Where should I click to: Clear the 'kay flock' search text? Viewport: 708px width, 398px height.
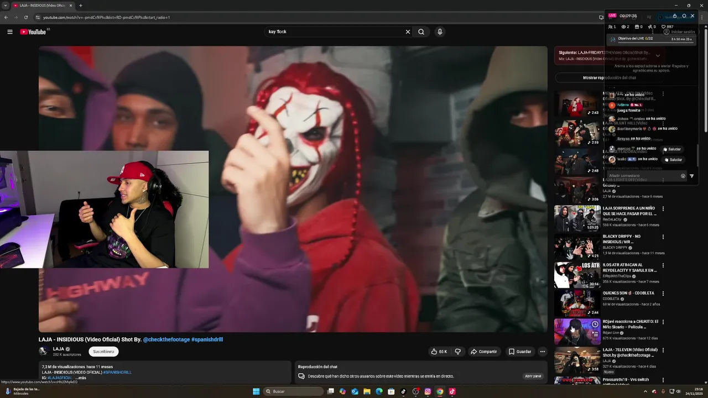408,32
